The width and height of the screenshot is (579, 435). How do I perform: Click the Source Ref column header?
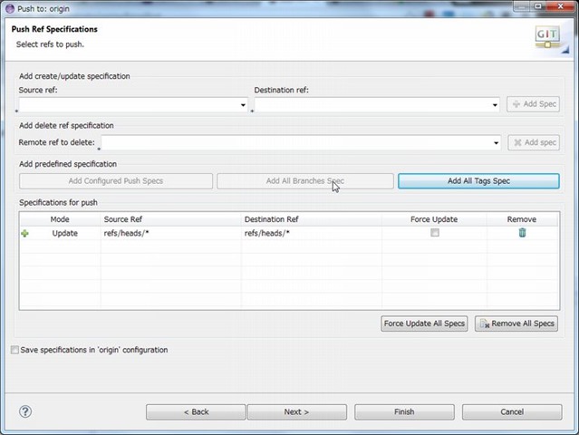tap(123, 219)
